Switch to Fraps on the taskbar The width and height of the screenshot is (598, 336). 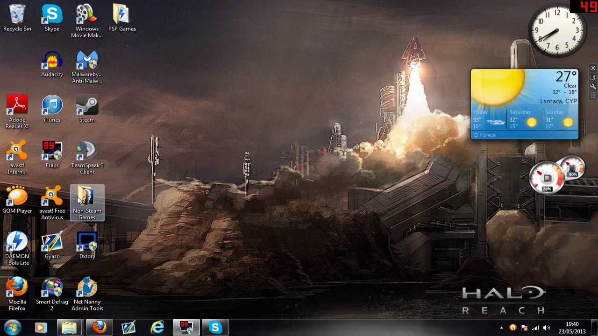click(x=186, y=328)
